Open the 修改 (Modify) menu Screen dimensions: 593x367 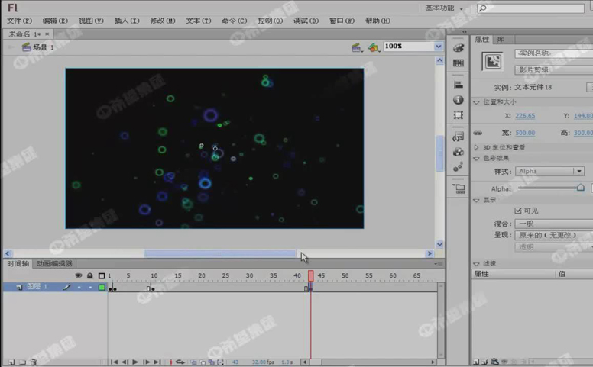pos(161,21)
